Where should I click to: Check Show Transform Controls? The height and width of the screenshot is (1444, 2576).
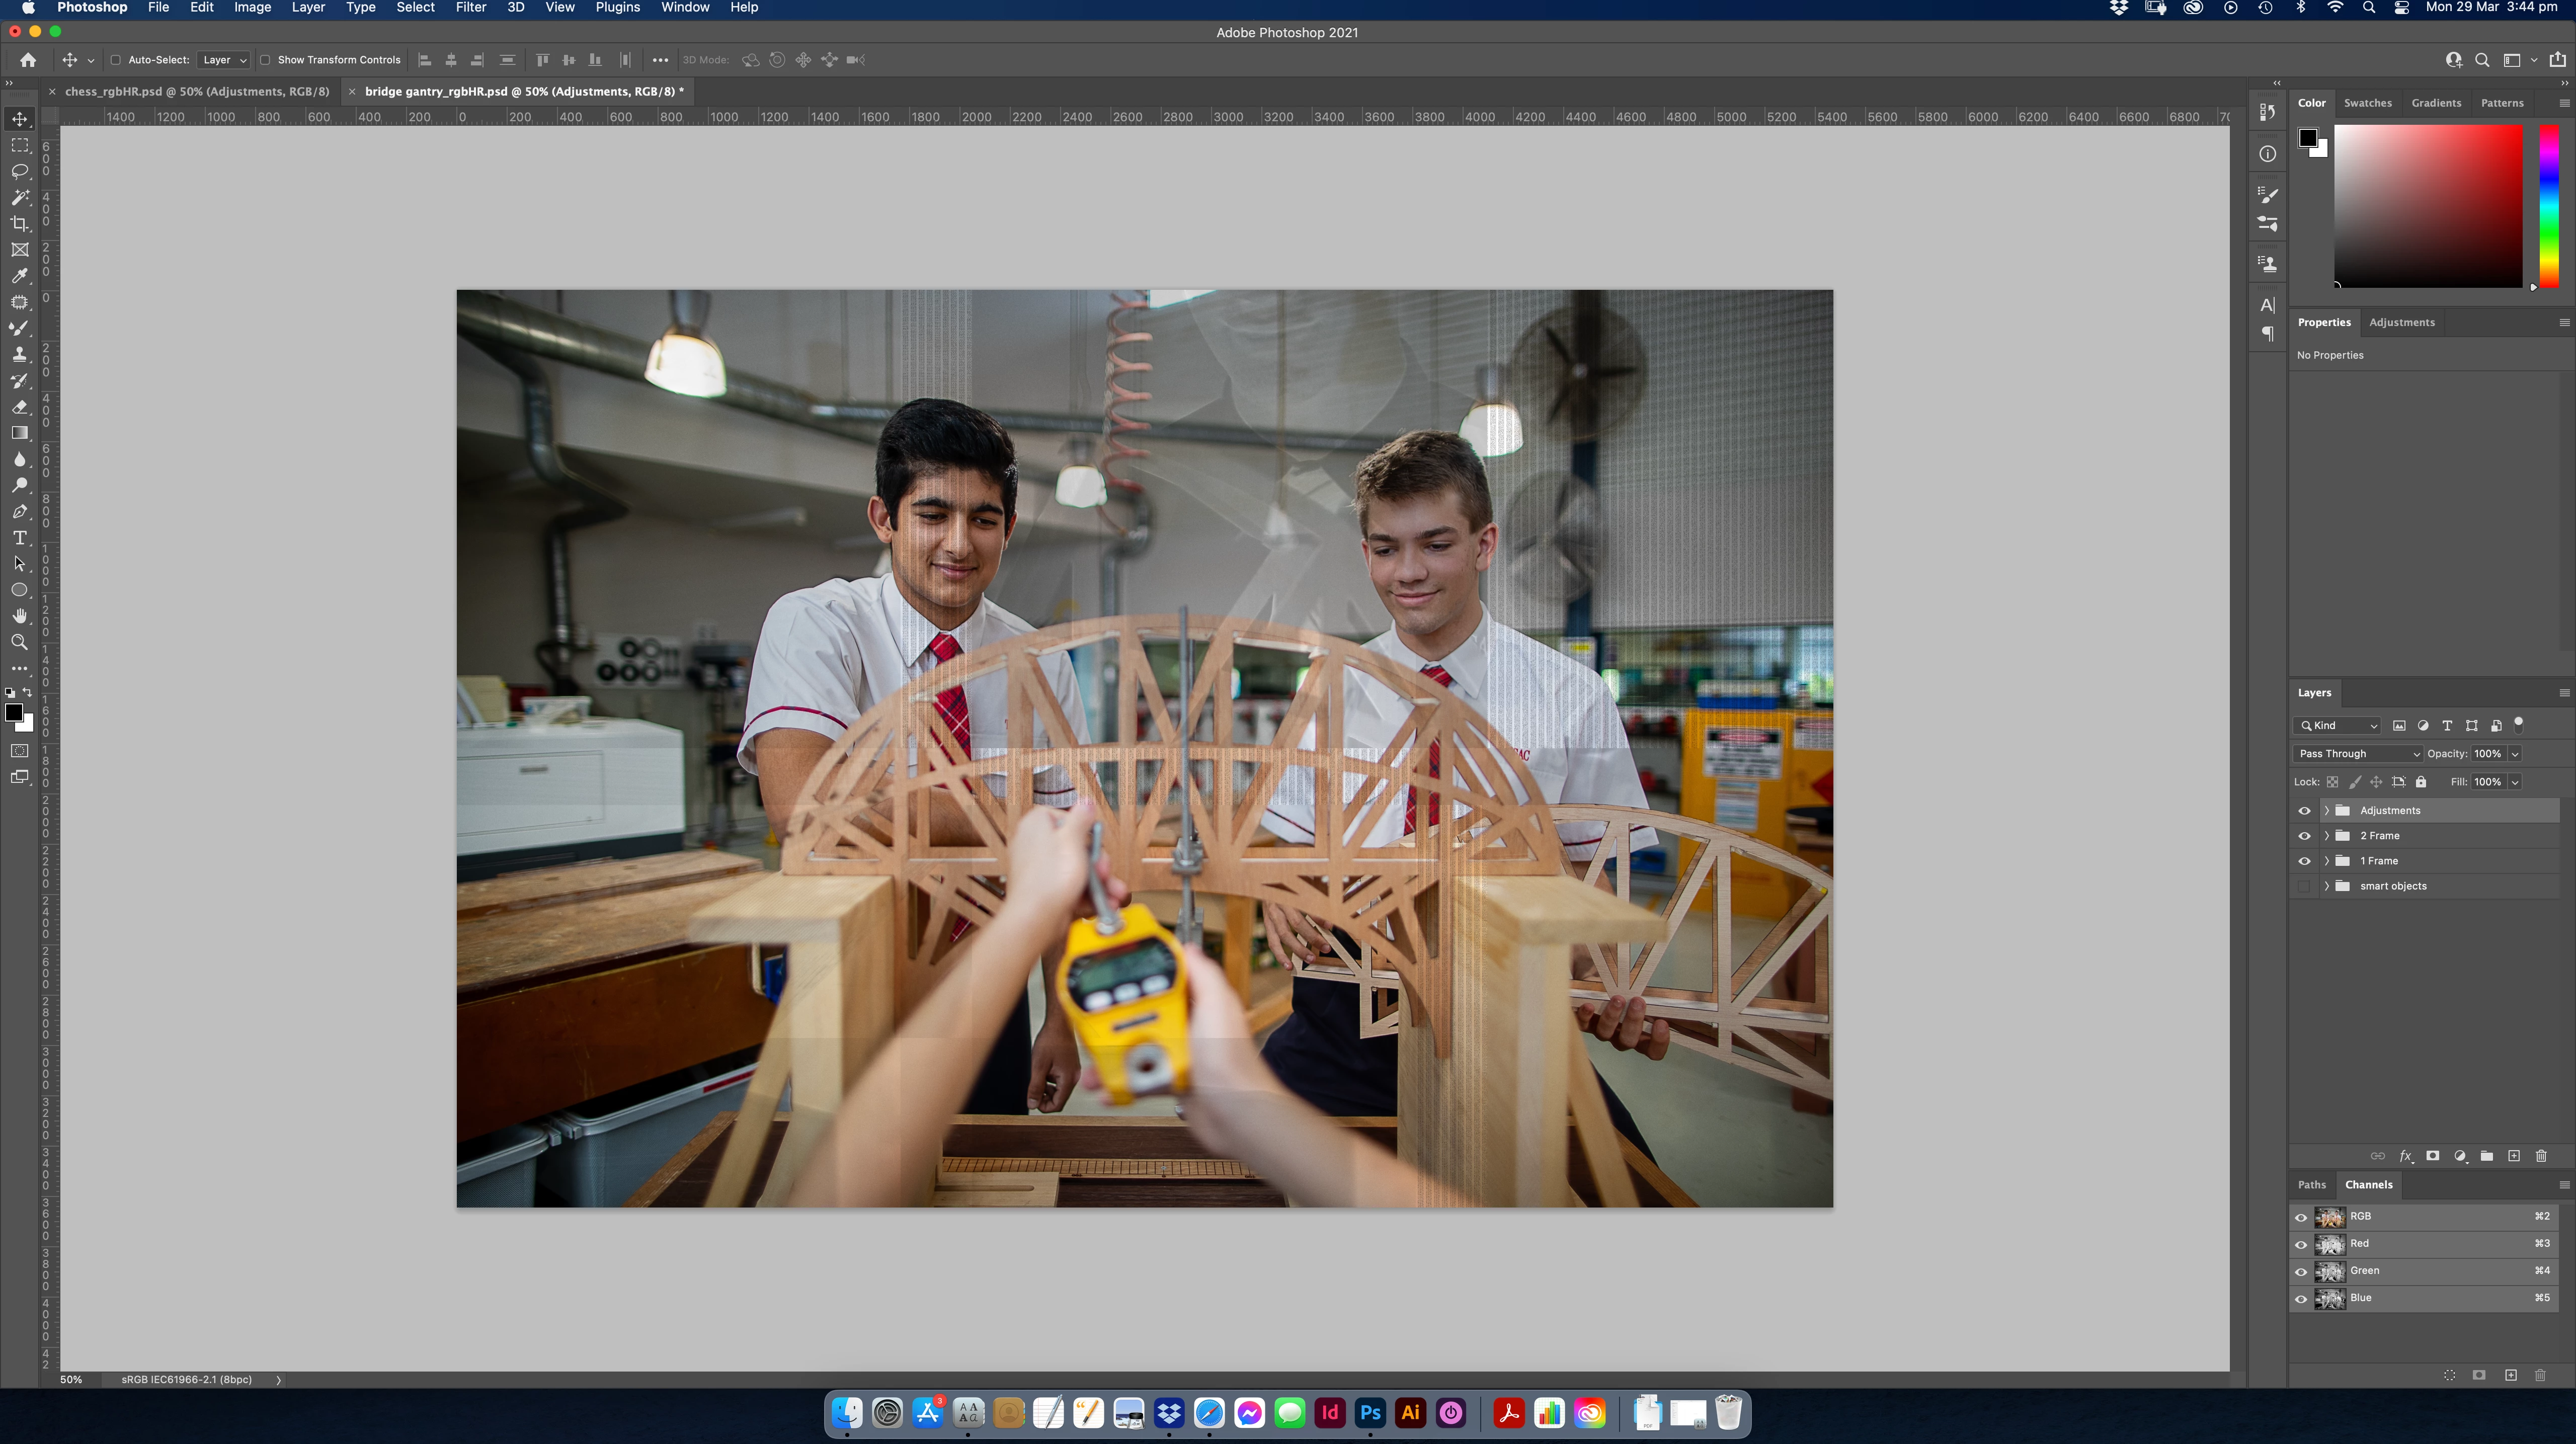point(265,60)
